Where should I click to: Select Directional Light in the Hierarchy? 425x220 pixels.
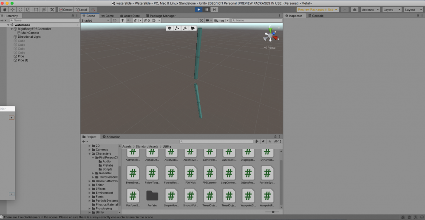tap(29, 37)
